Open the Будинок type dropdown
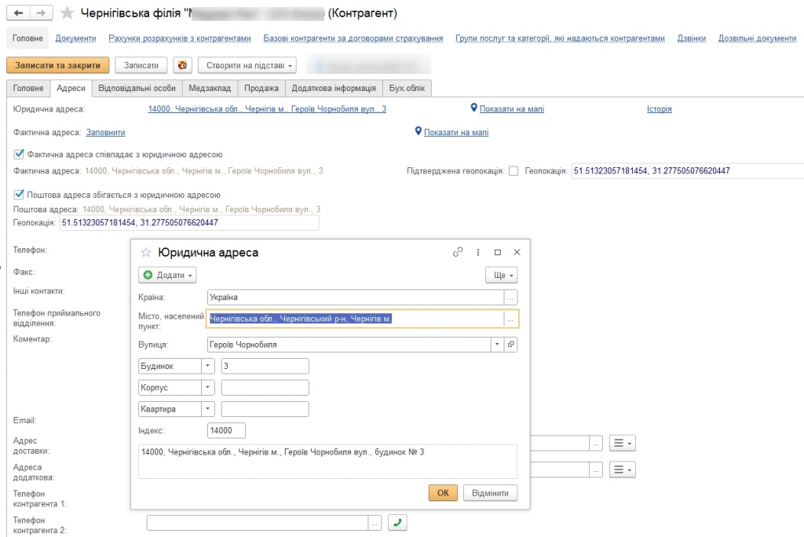This screenshot has width=804, height=537. pos(207,366)
